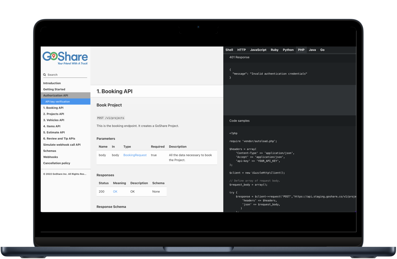
Task: Expand the Authorization API section
Action: pos(56,95)
